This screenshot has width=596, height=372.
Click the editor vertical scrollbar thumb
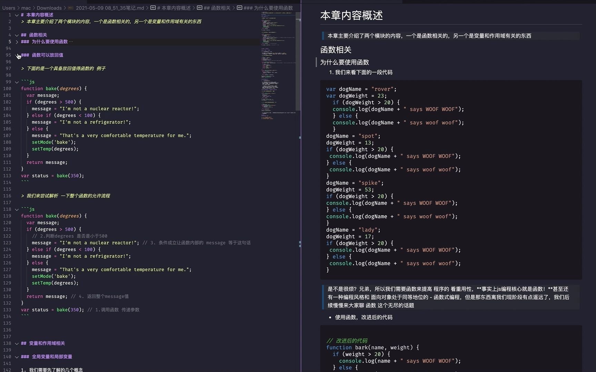298,61
